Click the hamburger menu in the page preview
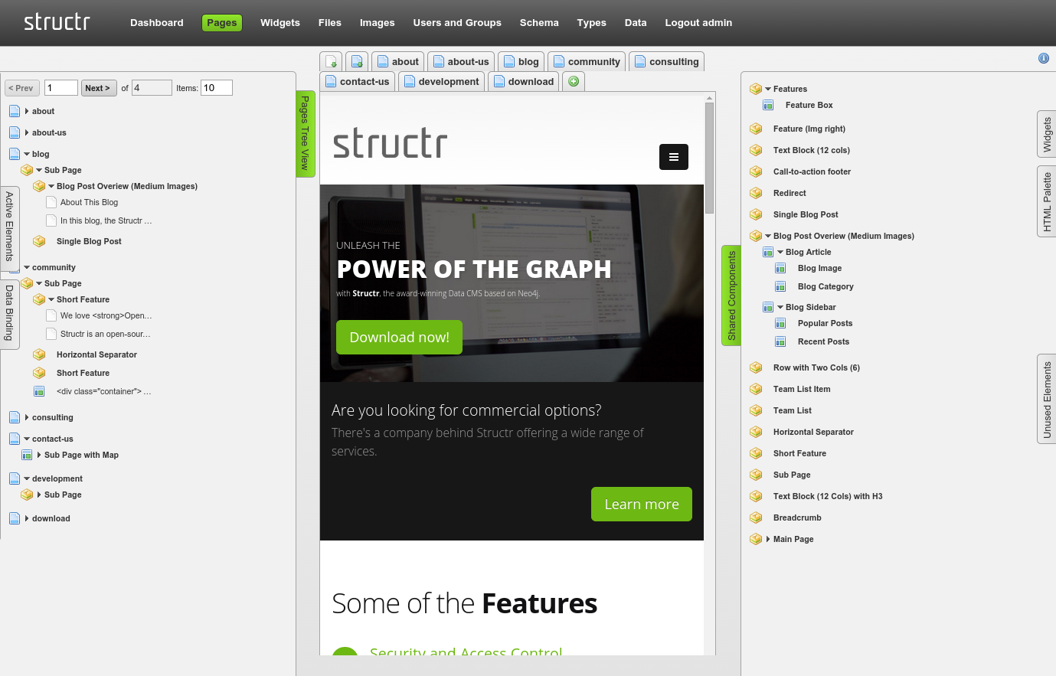 [674, 157]
